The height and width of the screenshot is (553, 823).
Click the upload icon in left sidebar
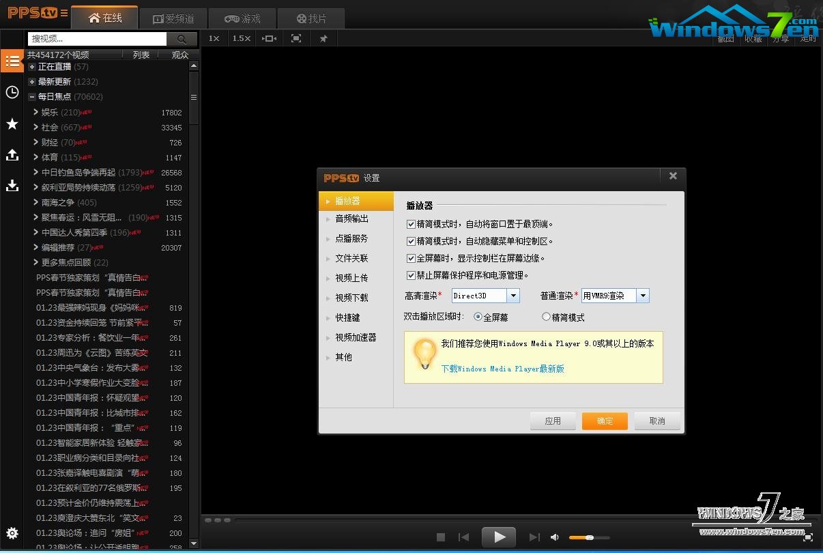(x=12, y=155)
